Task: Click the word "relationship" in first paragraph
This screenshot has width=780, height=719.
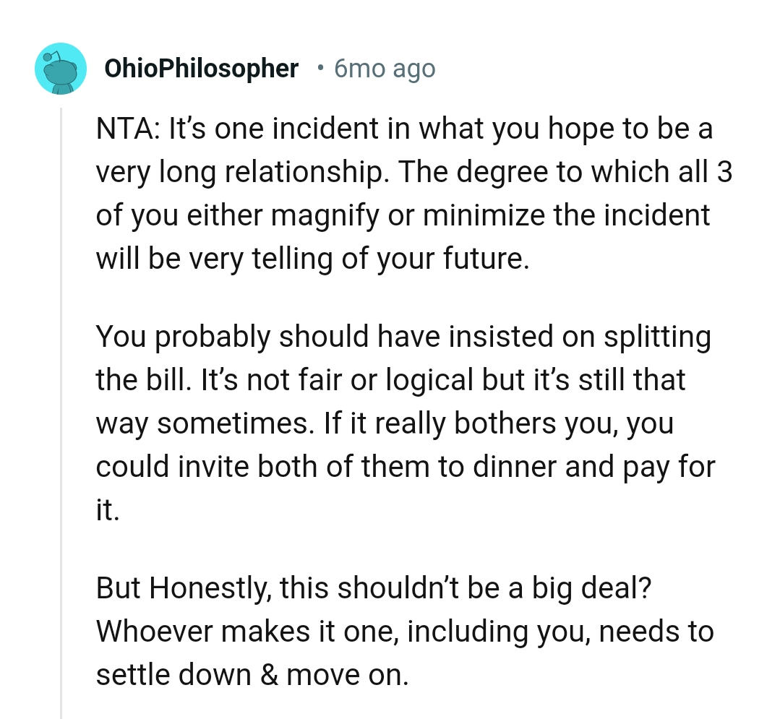Action: point(298,173)
